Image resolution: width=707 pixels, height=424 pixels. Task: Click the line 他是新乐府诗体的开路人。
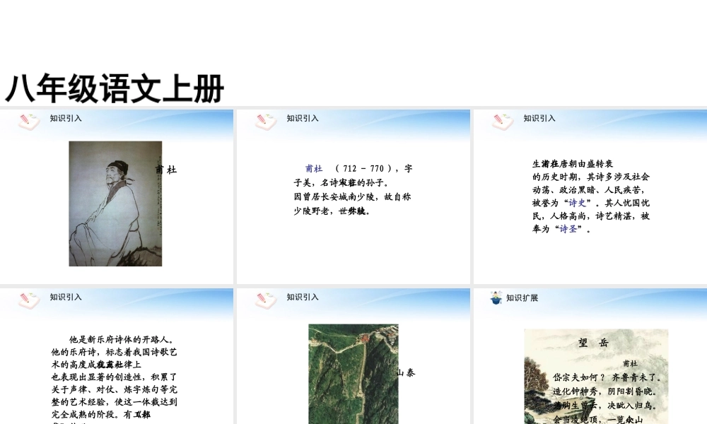point(122,340)
